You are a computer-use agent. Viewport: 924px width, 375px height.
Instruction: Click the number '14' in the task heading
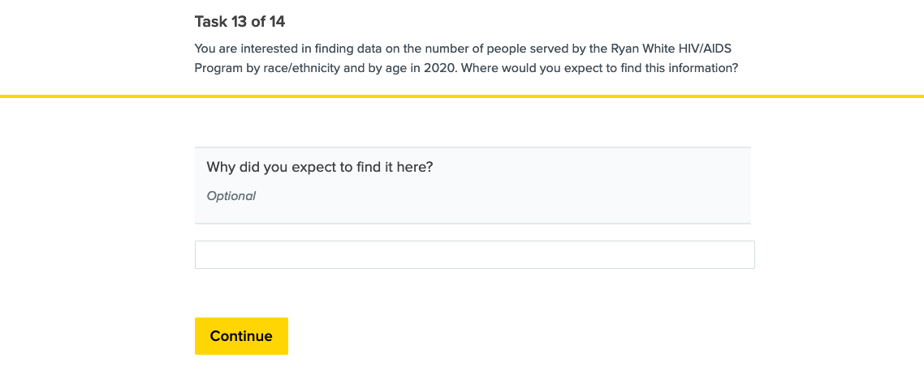click(276, 22)
